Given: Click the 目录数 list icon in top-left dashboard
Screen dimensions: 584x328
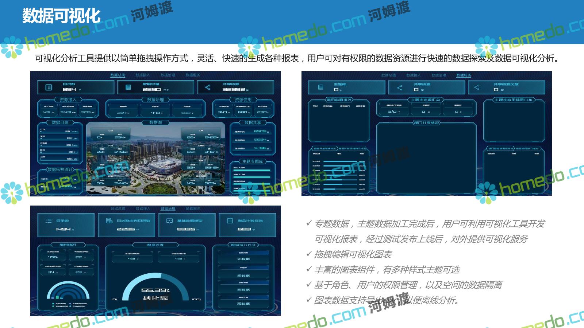Looking at the screenshot, I should (x=49, y=87).
